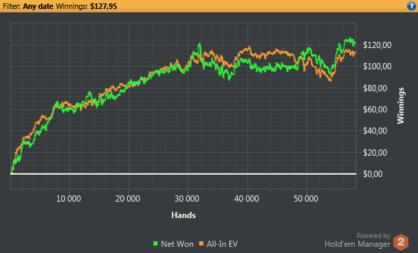Click the blue help question mark icon
Image resolution: width=418 pixels, height=253 pixels.
pyautogui.click(x=411, y=5)
